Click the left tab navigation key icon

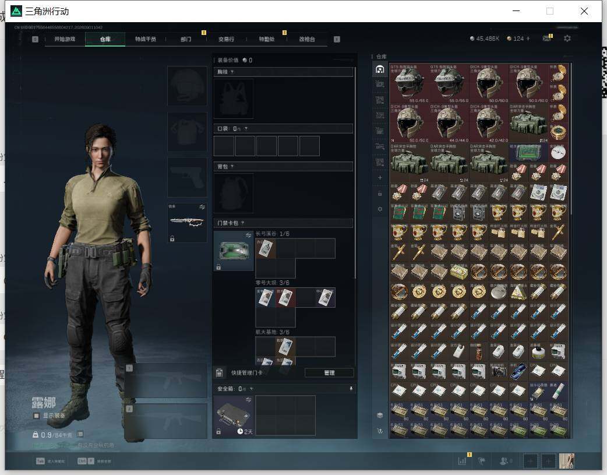click(x=35, y=39)
